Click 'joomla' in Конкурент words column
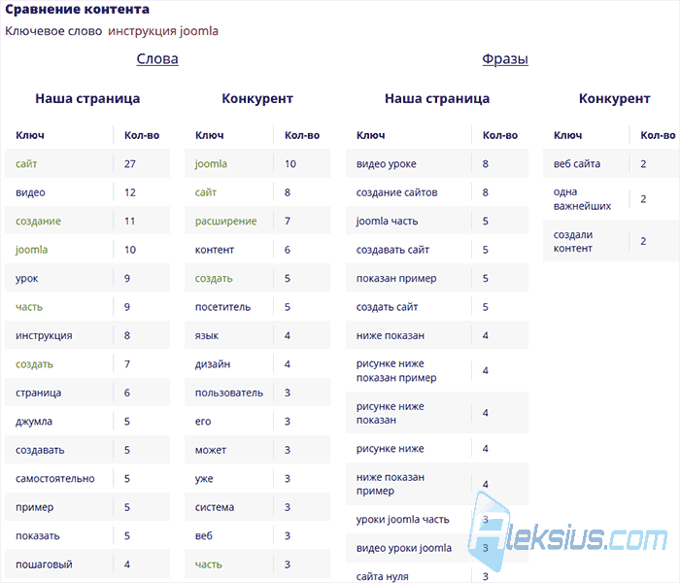The height and width of the screenshot is (583, 680). pos(211,163)
